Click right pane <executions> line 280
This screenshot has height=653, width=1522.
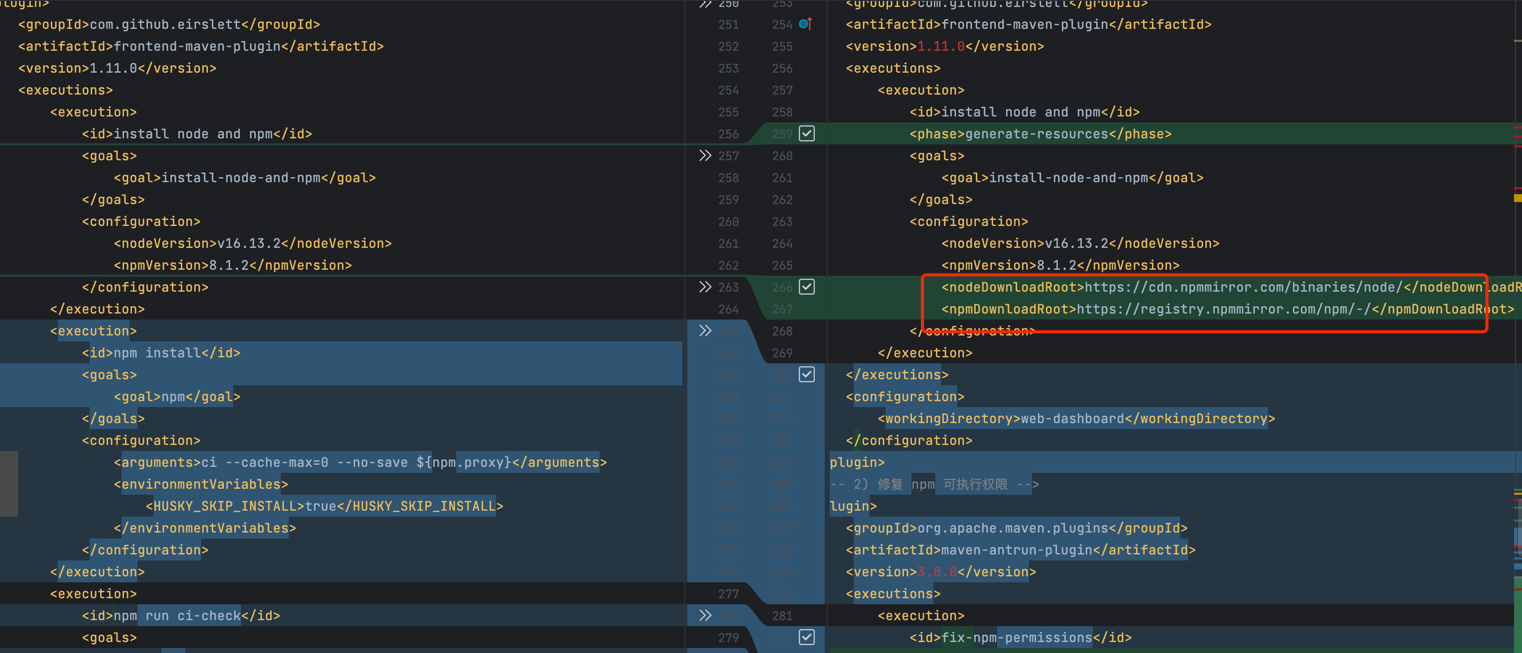point(893,593)
